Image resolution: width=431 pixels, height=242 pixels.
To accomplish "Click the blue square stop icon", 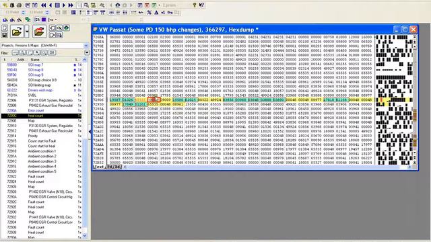I will click(57, 5).
